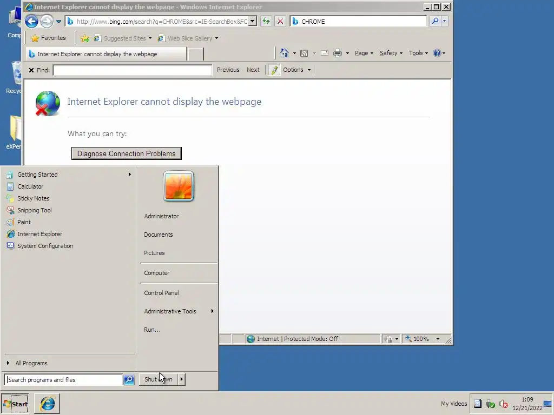Click the RSS feeds icon

(304, 53)
